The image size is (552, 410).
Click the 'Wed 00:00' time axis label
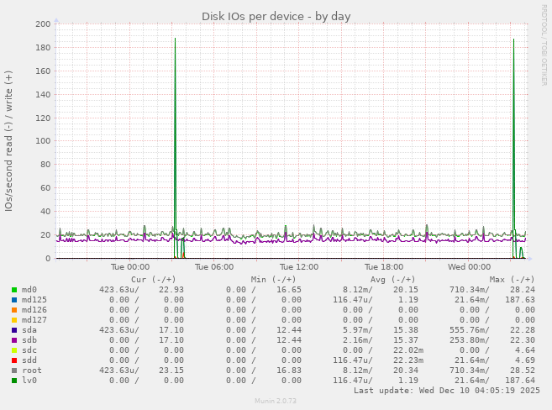point(470,267)
